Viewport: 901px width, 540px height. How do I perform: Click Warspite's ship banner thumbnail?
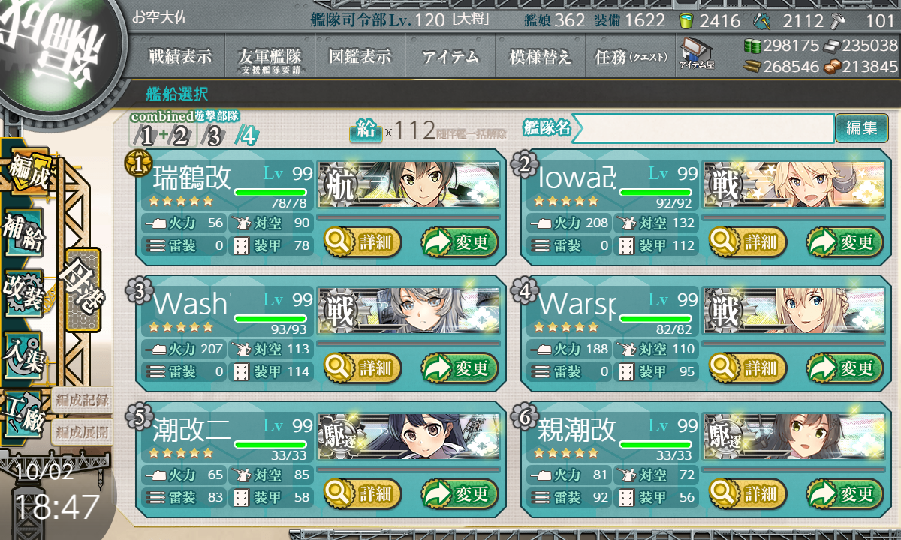tap(793, 311)
